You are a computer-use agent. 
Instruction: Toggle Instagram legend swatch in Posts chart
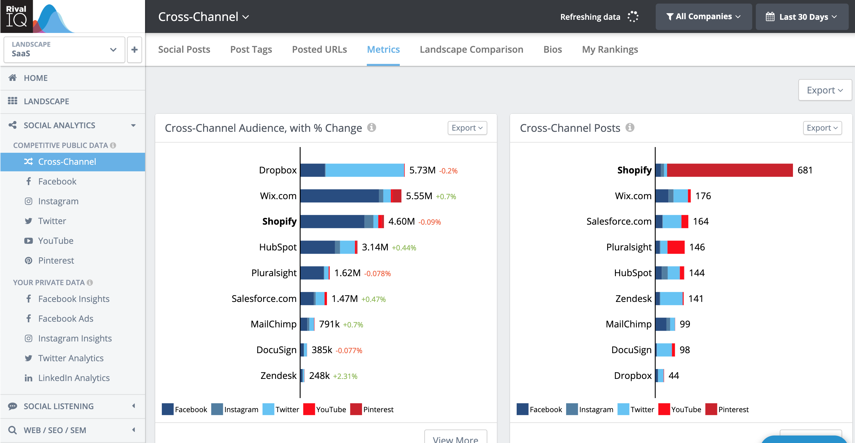[x=572, y=409]
